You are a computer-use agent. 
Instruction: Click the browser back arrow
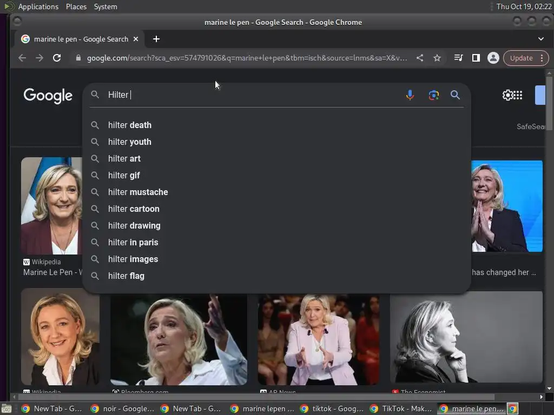22,58
